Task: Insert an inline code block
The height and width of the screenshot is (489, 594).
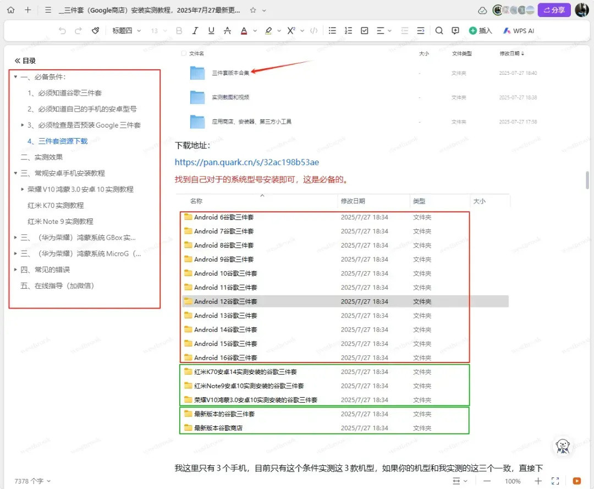Action: pyautogui.click(x=313, y=31)
